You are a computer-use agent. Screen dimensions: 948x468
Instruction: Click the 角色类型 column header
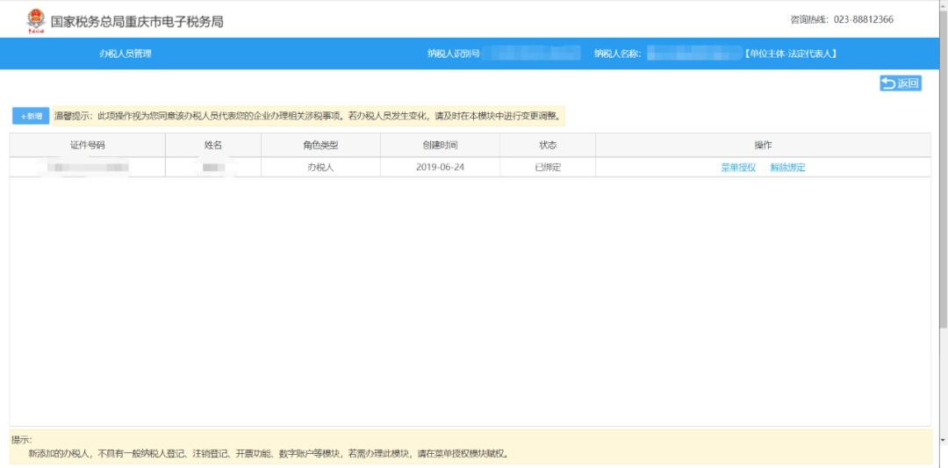click(320, 145)
